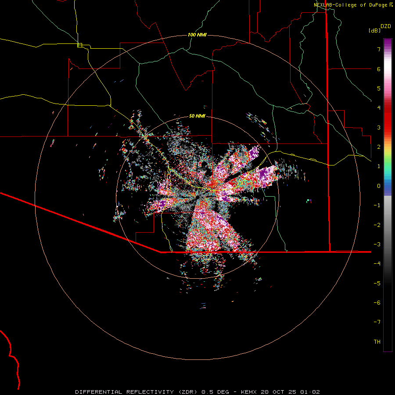This screenshot has width=395, height=395.
Task: Click the DZD color scale title
Action: tap(386, 26)
